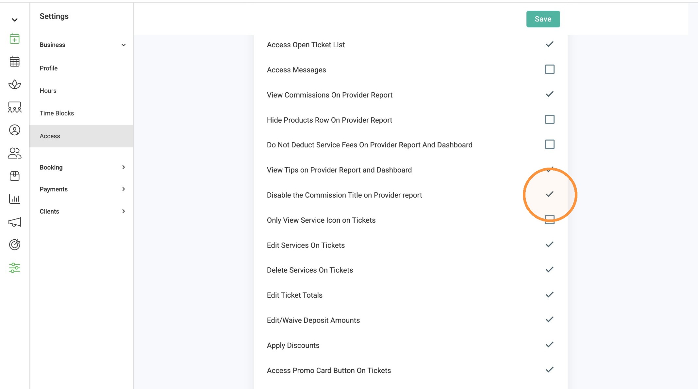The width and height of the screenshot is (698, 389).
Task: Click the 'Apply Discounts' label text
Action: [293, 345]
